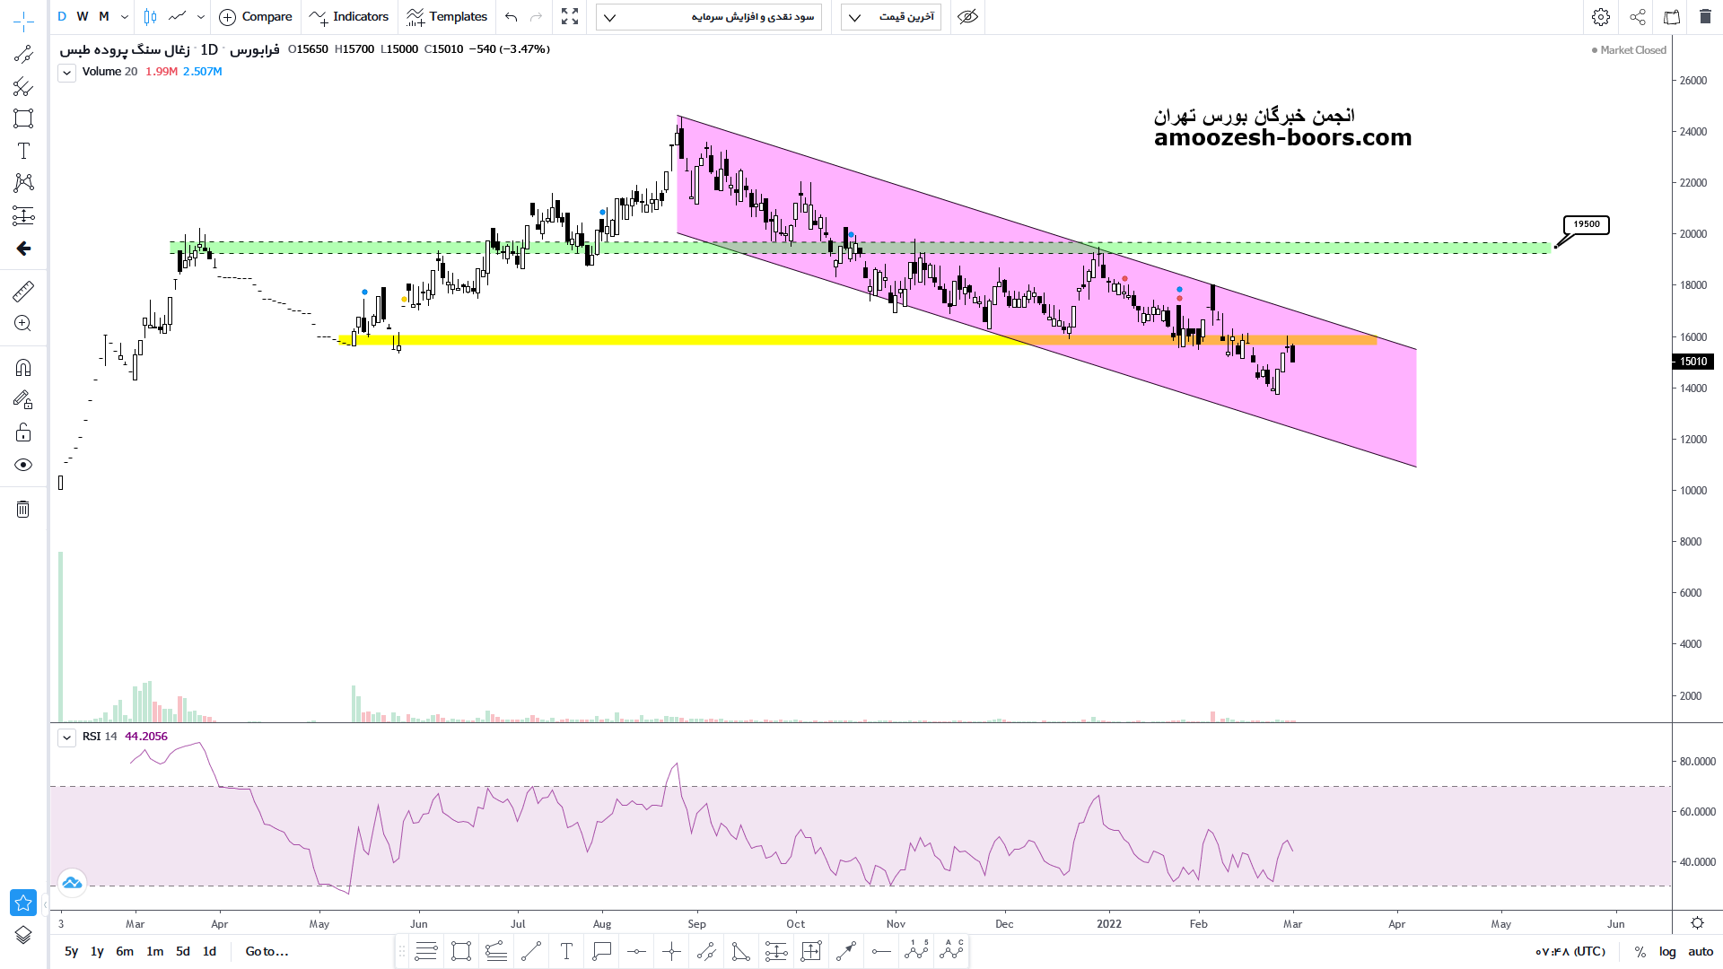Open chart settings gear icon
The image size is (1723, 969).
pos(1601,17)
